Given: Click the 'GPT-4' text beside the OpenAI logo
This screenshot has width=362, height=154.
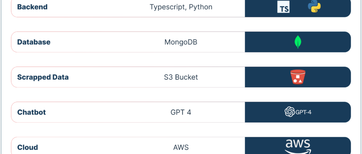Looking at the screenshot, I should click(x=303, y=112).
